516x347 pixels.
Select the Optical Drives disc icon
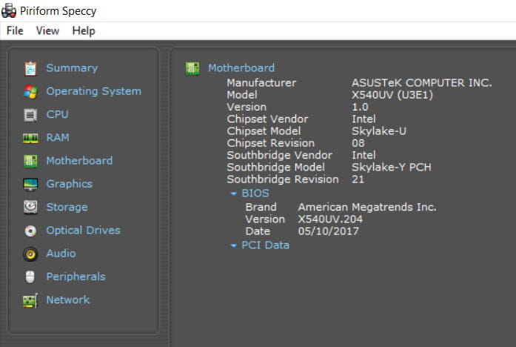click(x=30, y=231)
